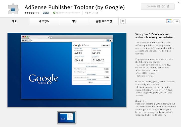Screen dimensions: 181x127
Task: Click the CHROME에 추가됨 button
Action: (x=158, y=7)
